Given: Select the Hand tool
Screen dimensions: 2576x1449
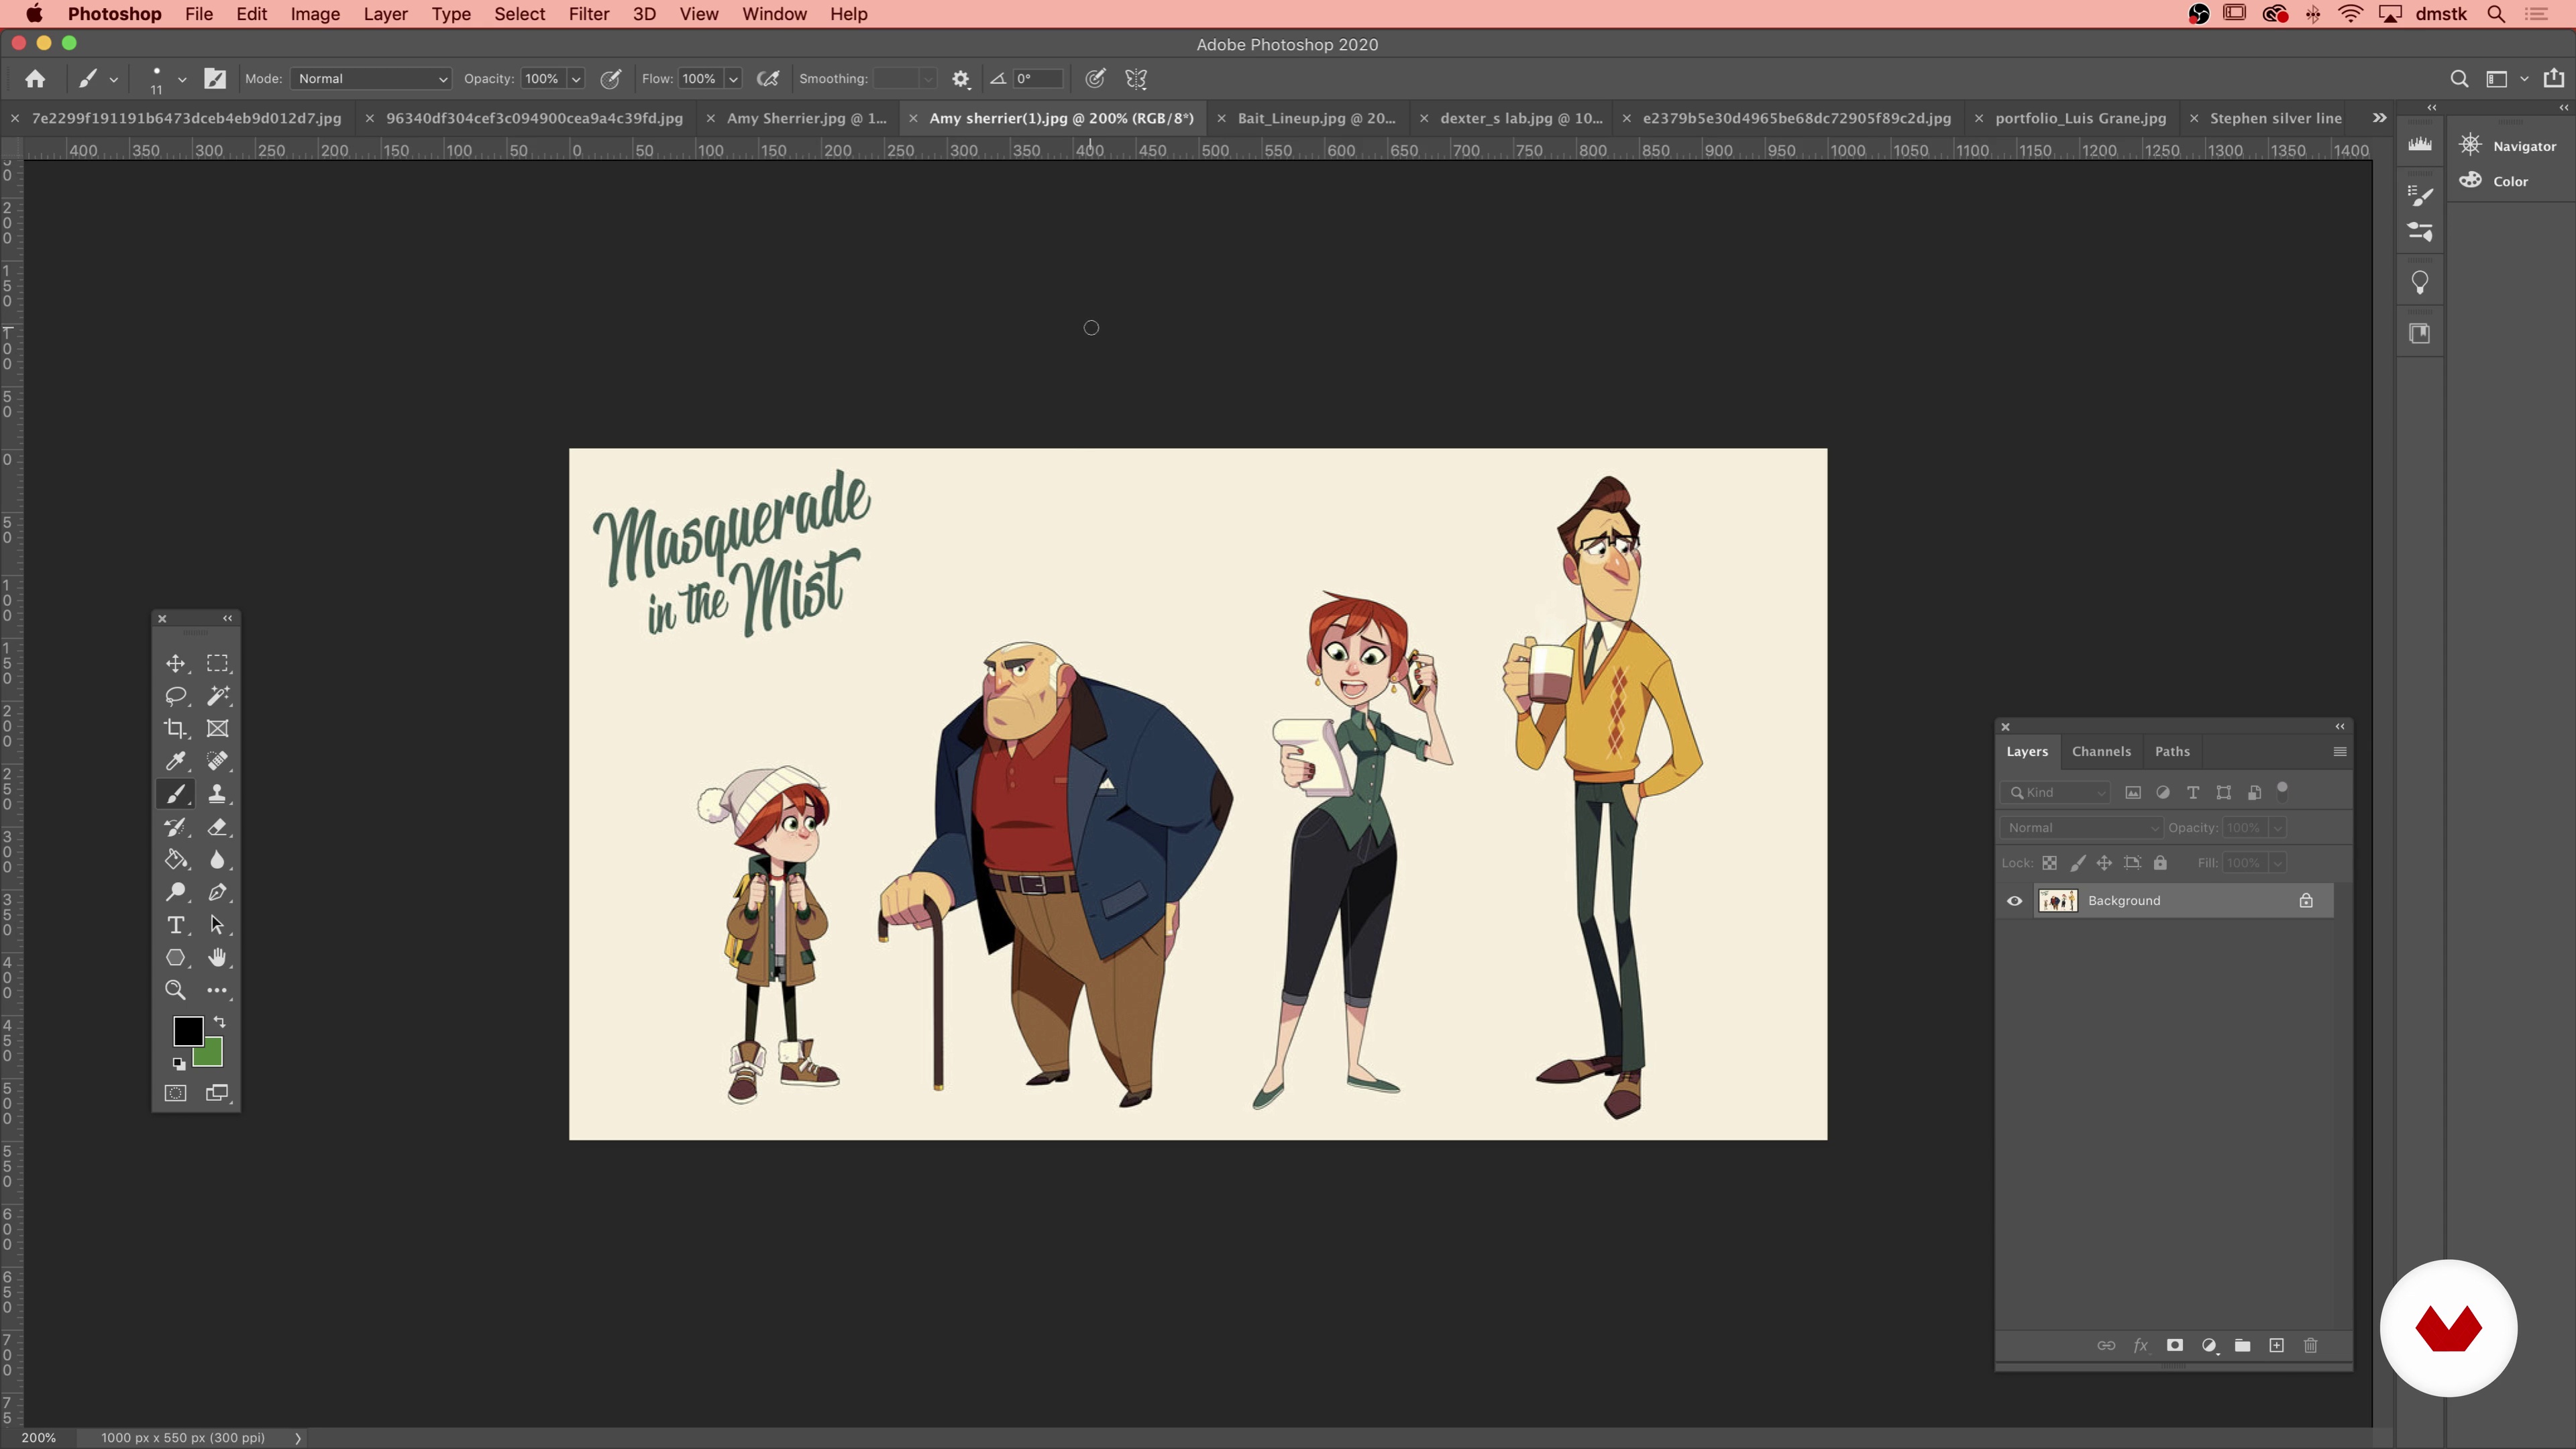Looking at the screenshot, I should tap(217, 958).
